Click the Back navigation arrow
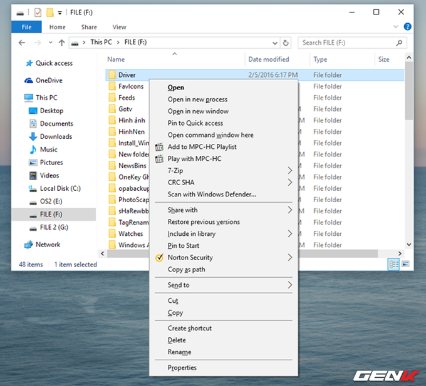 (22, 43)
